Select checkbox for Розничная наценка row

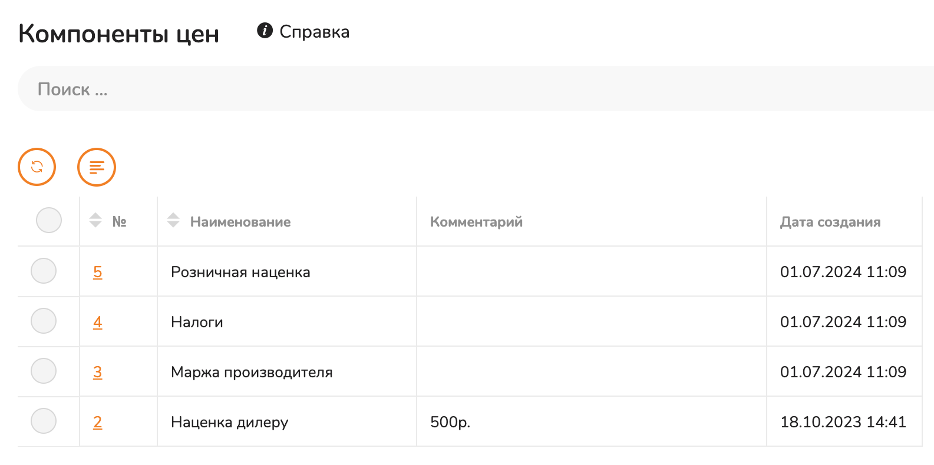tap(44, 271)
